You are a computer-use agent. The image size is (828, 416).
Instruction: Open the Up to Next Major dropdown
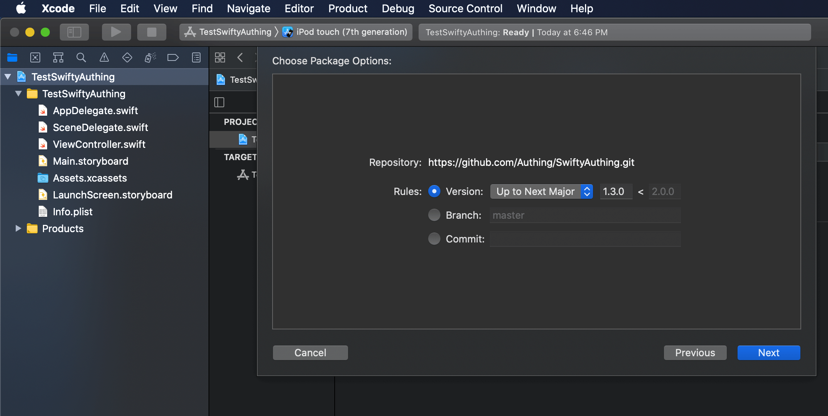[x=541, y=192]
